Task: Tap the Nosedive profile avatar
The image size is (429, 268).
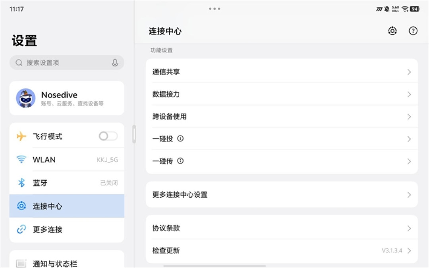Action: 26,98
